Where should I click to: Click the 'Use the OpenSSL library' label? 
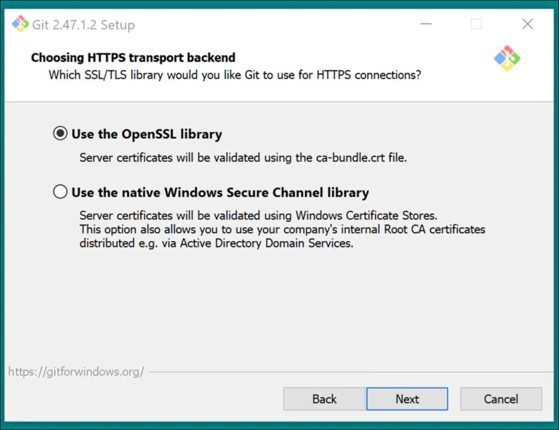(x=147, y=134)
